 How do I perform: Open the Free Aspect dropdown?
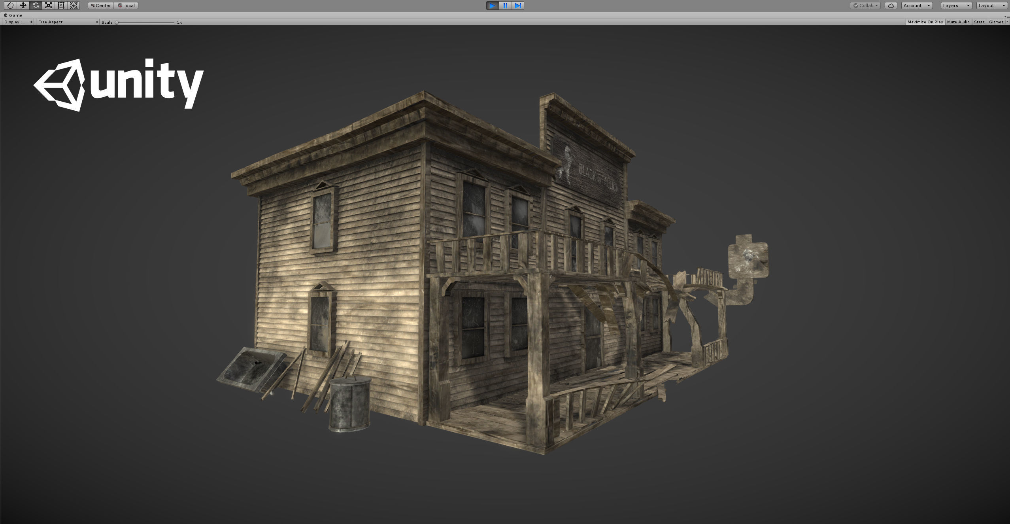click(67, 22)
